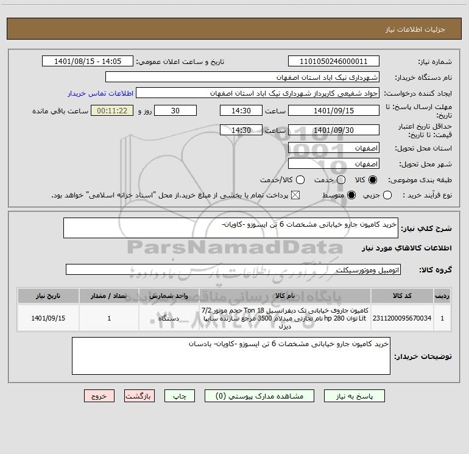
Task: Click the بازگشت back button
Action: 139,396
